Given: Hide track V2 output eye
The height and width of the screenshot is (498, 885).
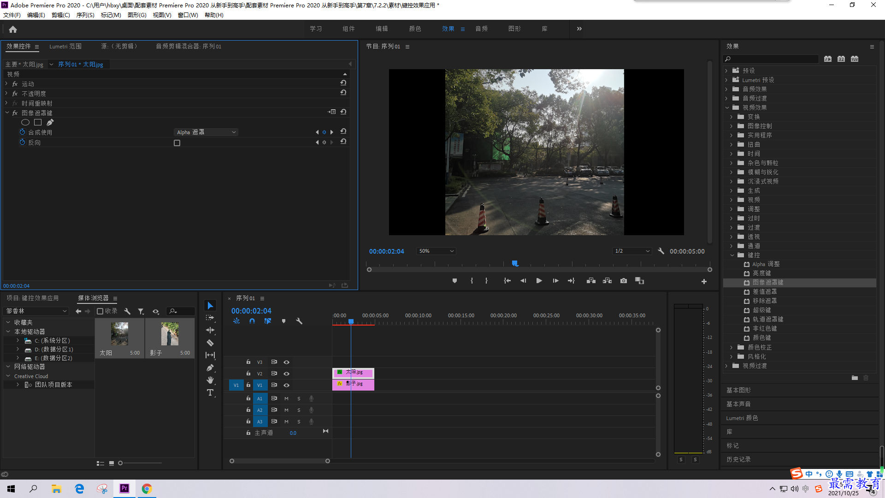Looking at the screenshot, I should point(286,373).
